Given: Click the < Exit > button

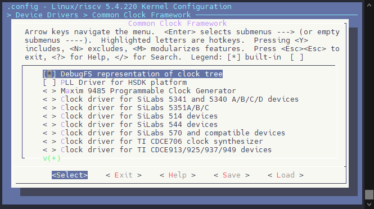Looking at the screenshot, I should click(124, 175).
